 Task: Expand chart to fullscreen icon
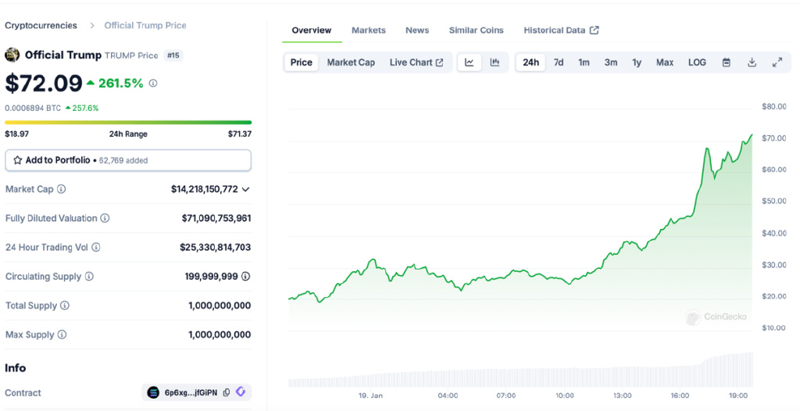coord(777,63)
